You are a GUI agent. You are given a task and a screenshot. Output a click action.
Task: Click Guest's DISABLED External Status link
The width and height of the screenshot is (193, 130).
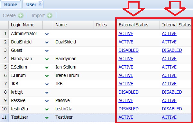[128, 50]
